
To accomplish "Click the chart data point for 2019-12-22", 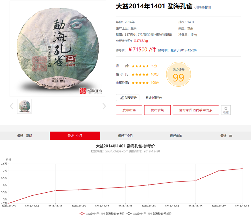I will coord(125,187).
